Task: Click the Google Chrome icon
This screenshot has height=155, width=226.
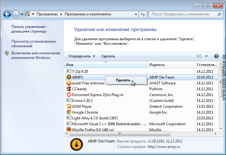Action: point(69,112)
